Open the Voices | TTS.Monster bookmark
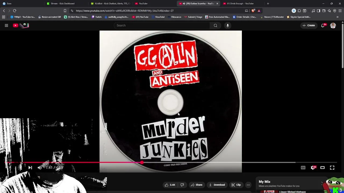This screenshot has width=344, height=193. coord(272,17)
